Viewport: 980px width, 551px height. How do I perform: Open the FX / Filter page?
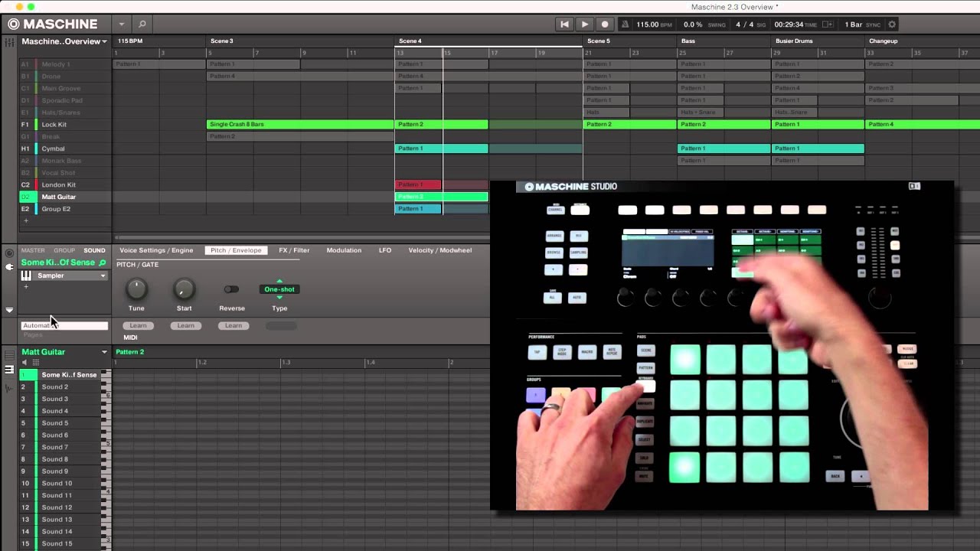(294, 250)
